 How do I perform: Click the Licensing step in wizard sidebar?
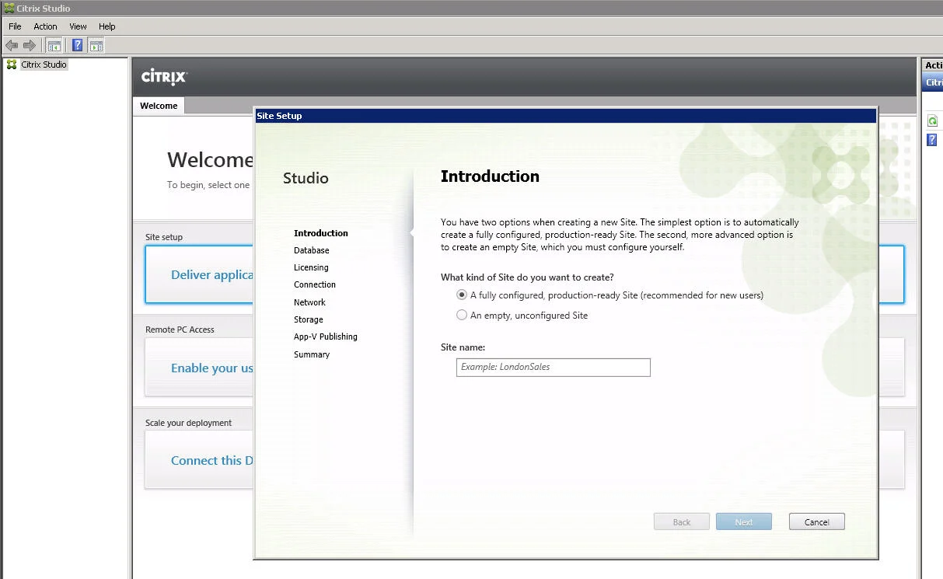pos(311,267)
